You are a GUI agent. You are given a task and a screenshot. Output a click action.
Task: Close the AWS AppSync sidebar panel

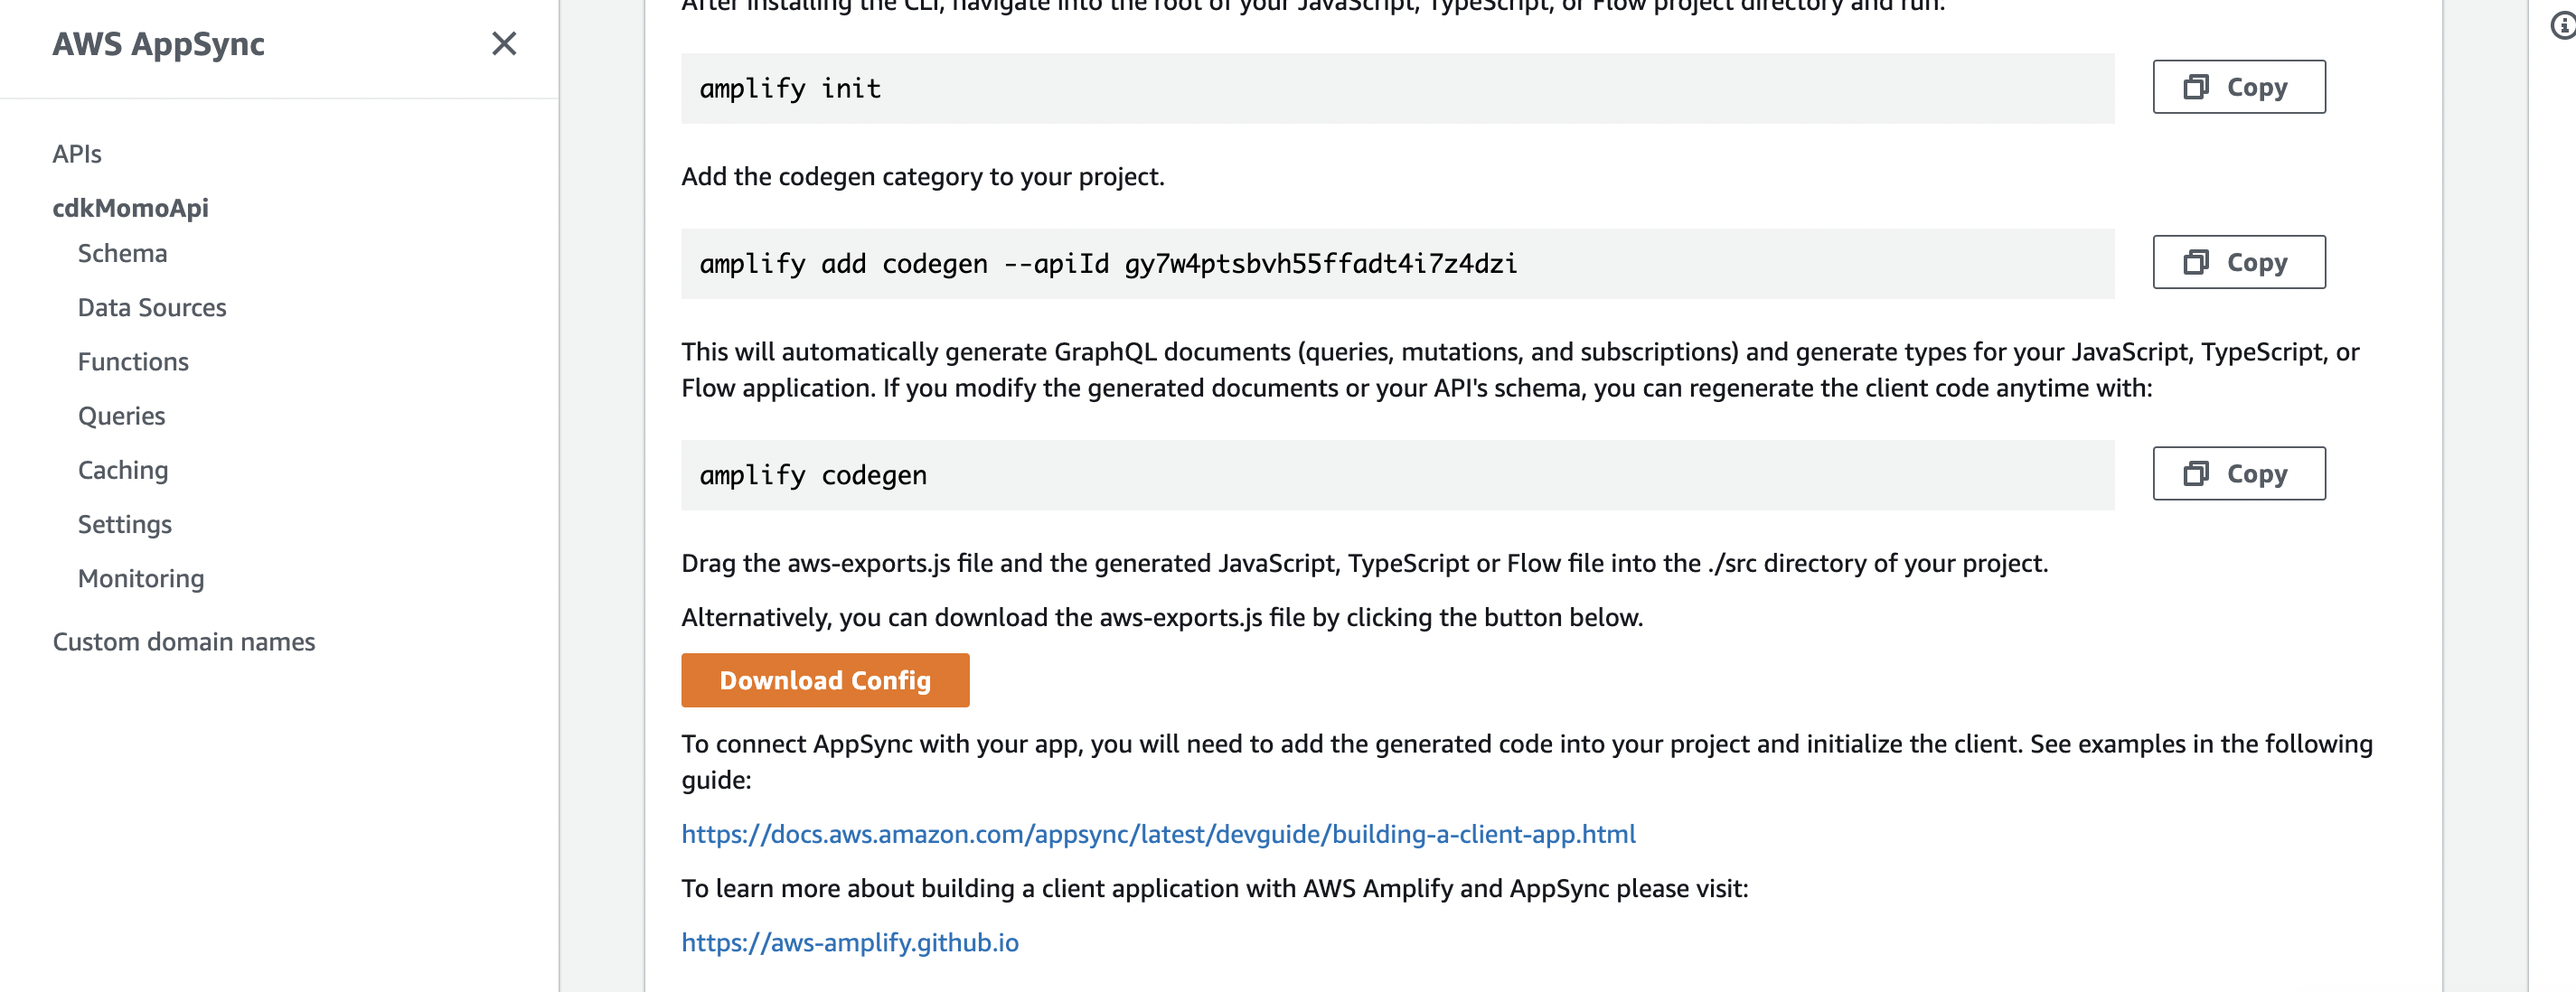(504, 43)
